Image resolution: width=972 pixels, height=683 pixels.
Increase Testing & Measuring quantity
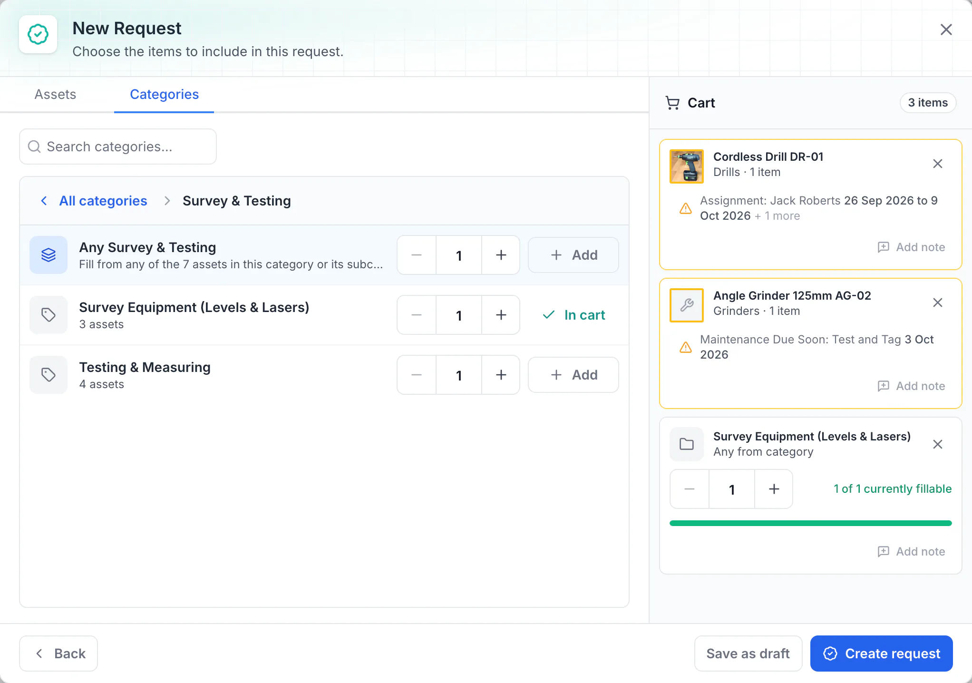pos(501,375)
